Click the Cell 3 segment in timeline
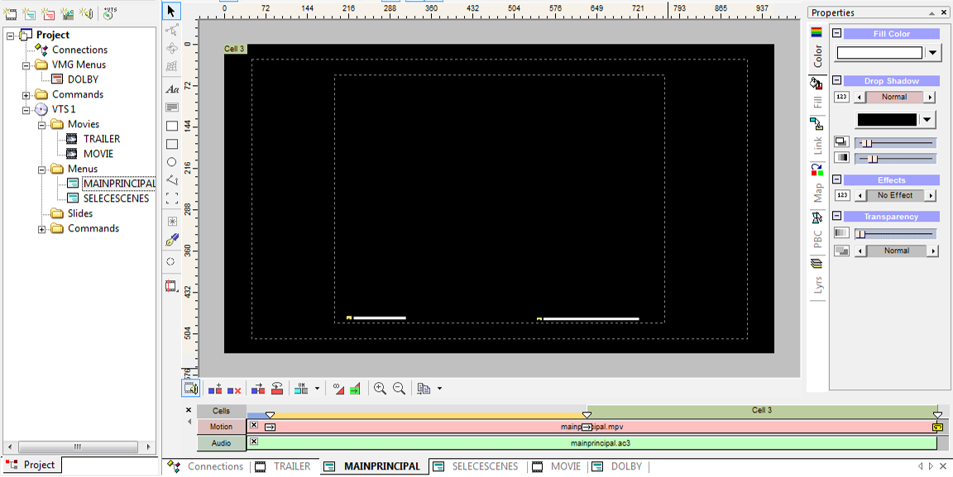Image resolution: width=953 pixels, height=477 pixels. 761,410
